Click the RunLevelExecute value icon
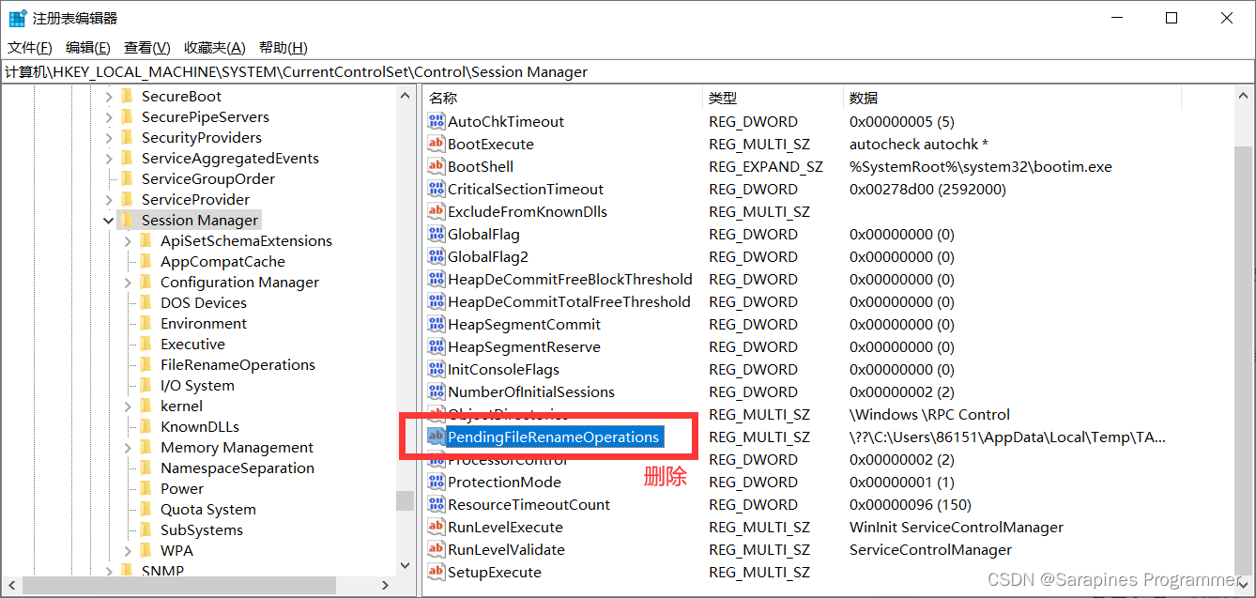The image size is (1256, 598). pos(436,527)
